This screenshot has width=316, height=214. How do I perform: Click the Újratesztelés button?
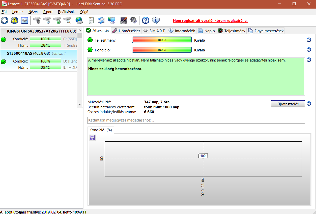pos(288,104)
